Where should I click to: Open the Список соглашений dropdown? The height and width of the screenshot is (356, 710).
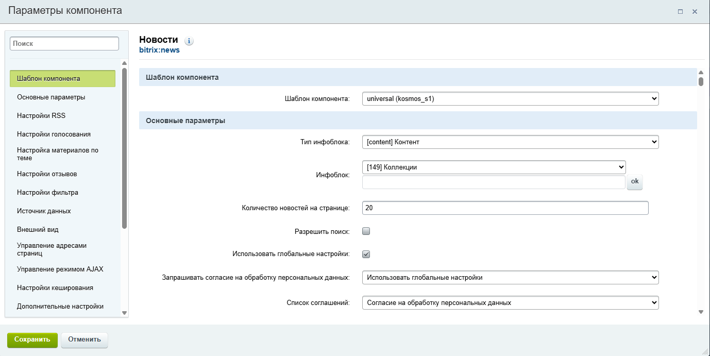510,302
